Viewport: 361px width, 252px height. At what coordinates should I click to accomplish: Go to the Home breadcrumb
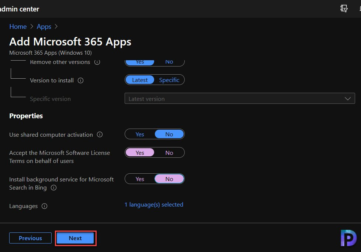18,27
